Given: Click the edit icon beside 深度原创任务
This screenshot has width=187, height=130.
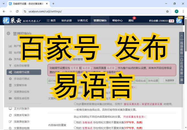Looking at the screenshot, I should pyautogui.click(x=10, y=92).
